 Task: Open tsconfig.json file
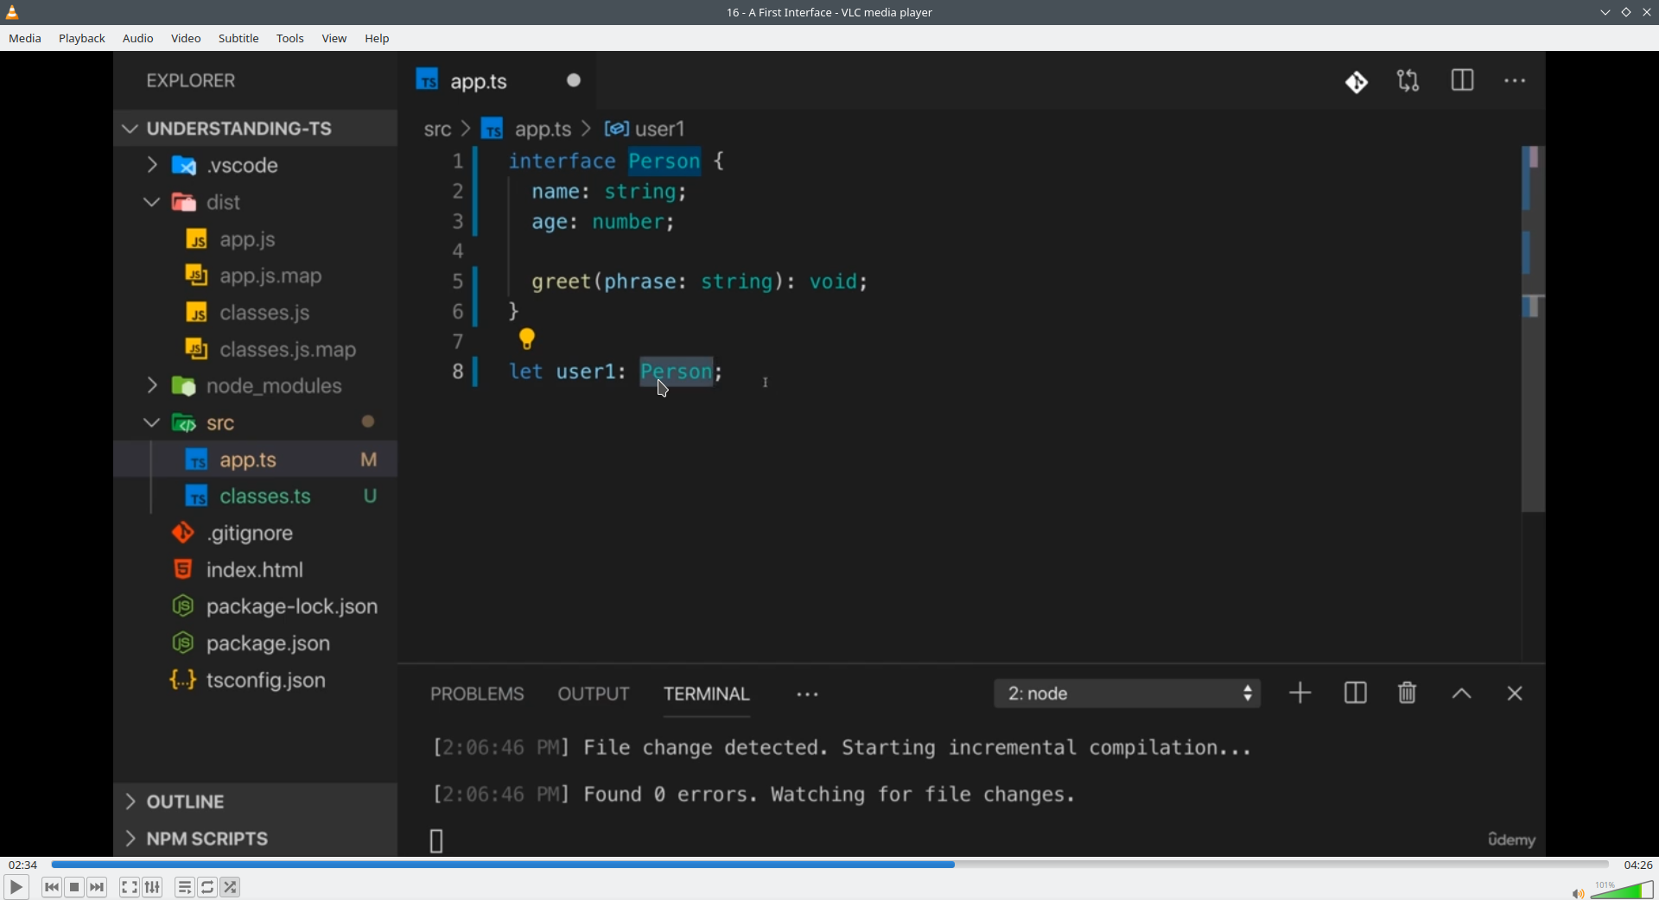255,681
